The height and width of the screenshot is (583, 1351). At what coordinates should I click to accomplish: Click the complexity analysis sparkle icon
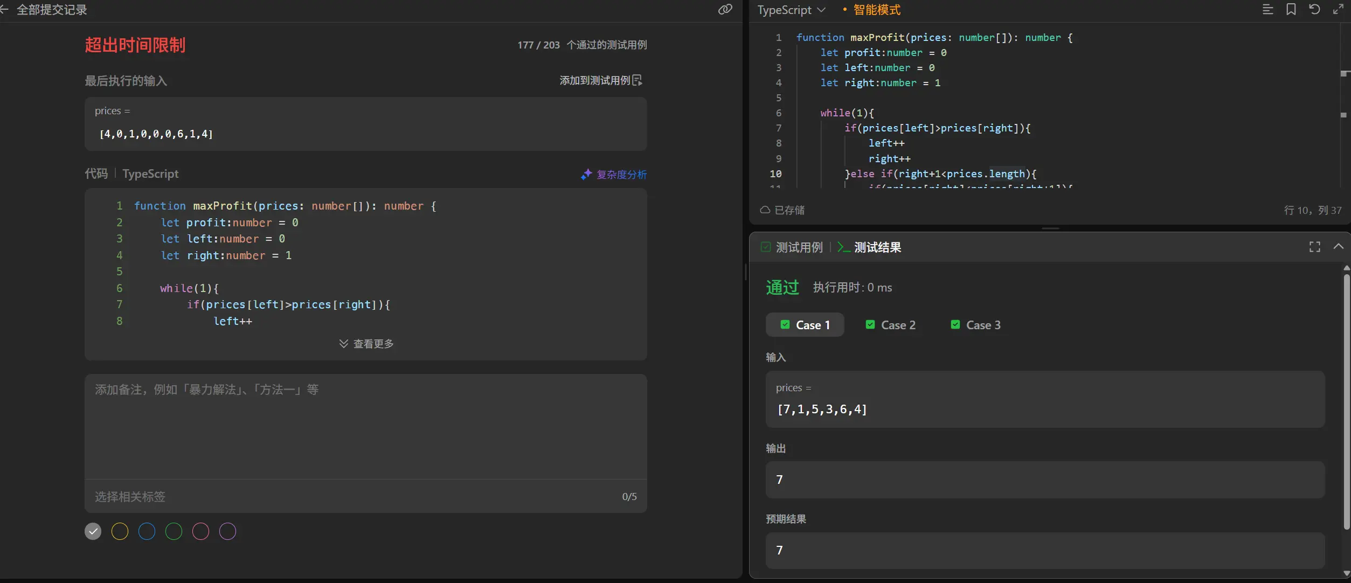(x=586, y=175)
